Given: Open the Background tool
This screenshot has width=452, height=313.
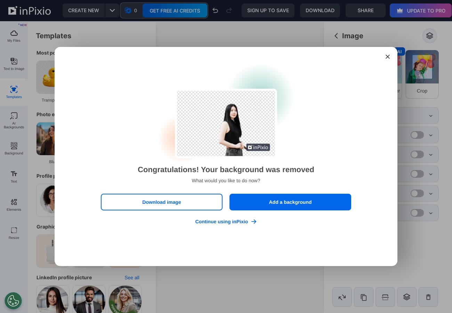Looking at the screenshot, I should (14, 148).
